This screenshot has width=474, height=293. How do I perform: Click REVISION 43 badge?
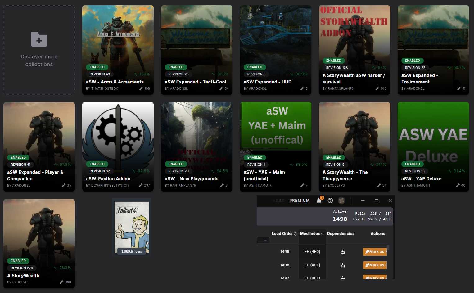[100, 74]
